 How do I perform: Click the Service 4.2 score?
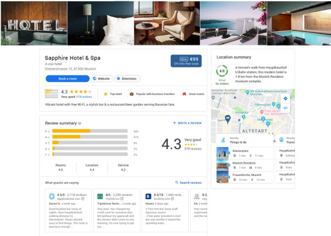point(123,167)
